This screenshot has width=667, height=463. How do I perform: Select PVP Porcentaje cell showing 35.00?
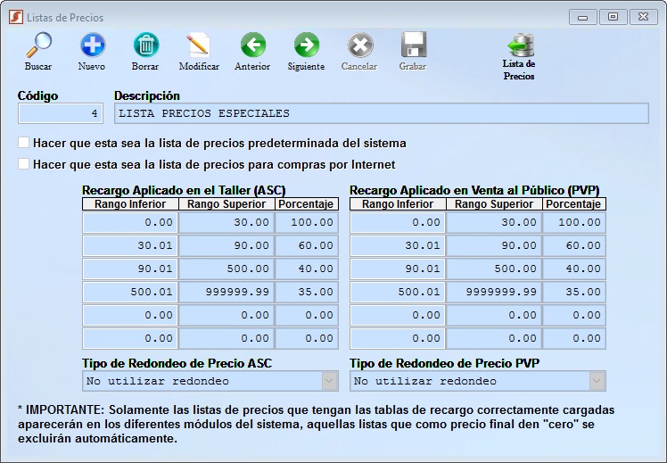pyautogui.click(x=573, y=292)
